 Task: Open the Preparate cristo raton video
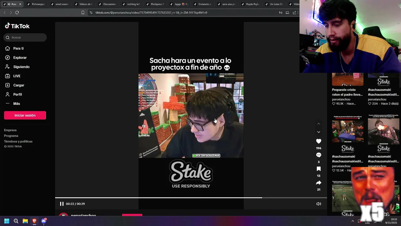(348, 79)
